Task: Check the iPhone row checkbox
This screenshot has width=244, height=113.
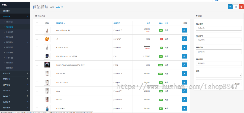Action: click(37, 99)
